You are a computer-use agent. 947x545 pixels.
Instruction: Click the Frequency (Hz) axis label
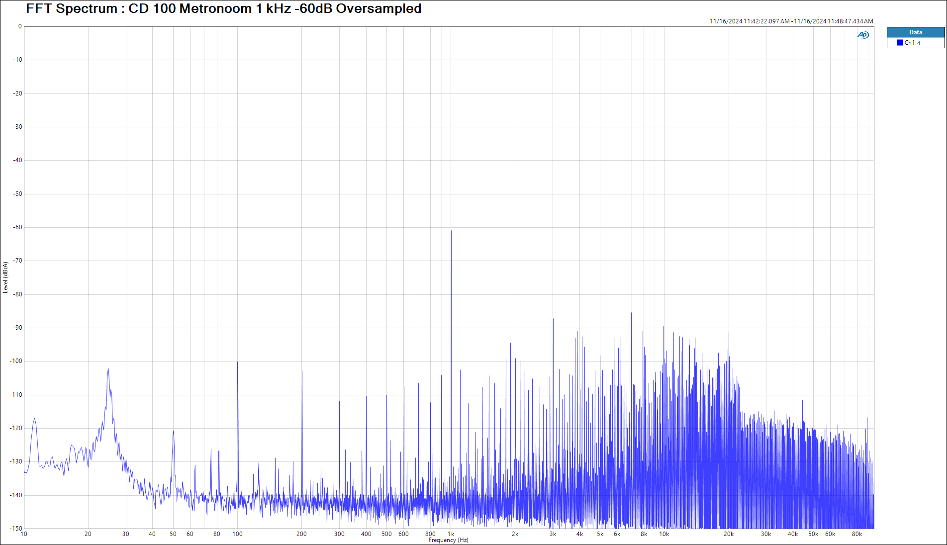(x=448, y=540)
